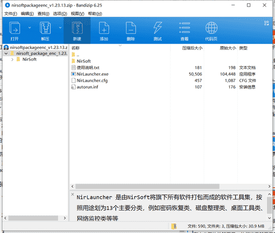Viewport: 275px width, 233px height.
Task: Click file list horizontal scrollbar thumb
Action: pyautogui.click(x=147, y=186)
